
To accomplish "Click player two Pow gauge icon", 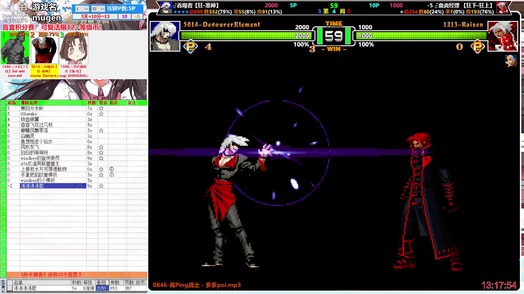I will (x=478, y=47).
